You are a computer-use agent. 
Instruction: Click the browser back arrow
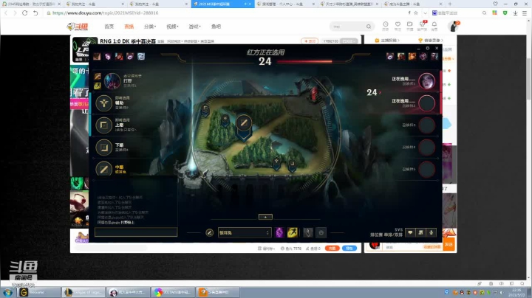point(6,13)
